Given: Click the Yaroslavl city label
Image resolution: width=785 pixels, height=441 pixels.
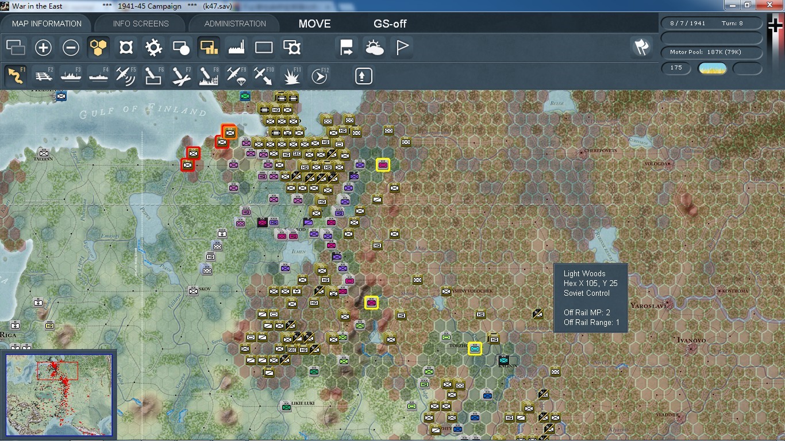Looking at the screenshot, I should pos(648,305).
